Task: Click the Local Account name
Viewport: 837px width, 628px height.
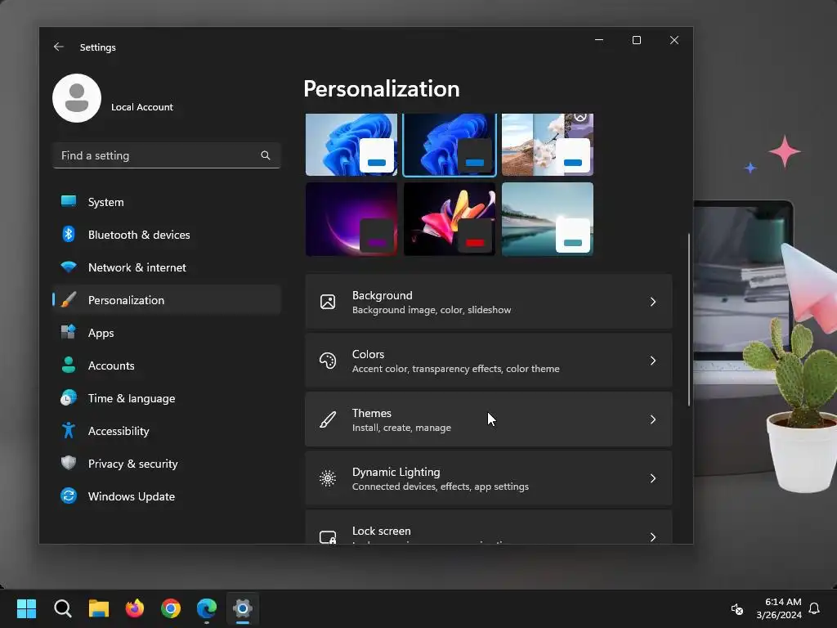Action: (142, 107)
